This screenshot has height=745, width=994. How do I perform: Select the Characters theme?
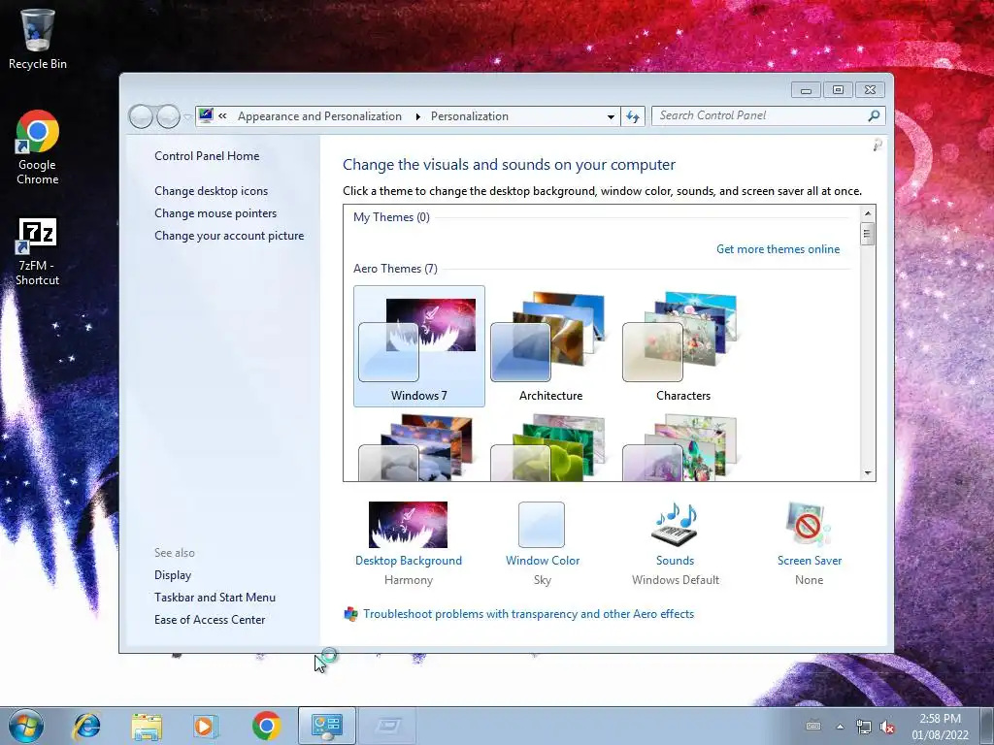coord(682,346)
